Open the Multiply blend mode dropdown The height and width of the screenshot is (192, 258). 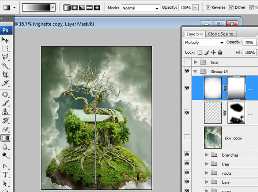204,43
